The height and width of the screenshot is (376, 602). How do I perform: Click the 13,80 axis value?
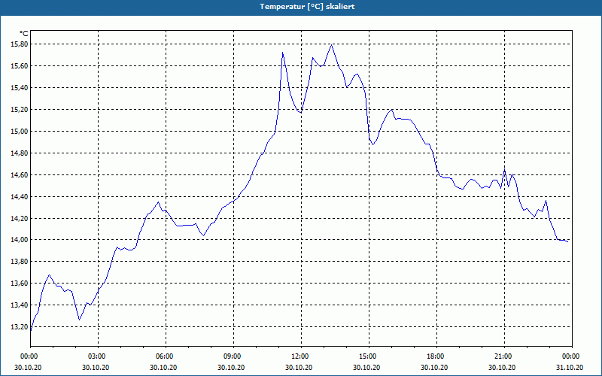click(x=20, y=262)
